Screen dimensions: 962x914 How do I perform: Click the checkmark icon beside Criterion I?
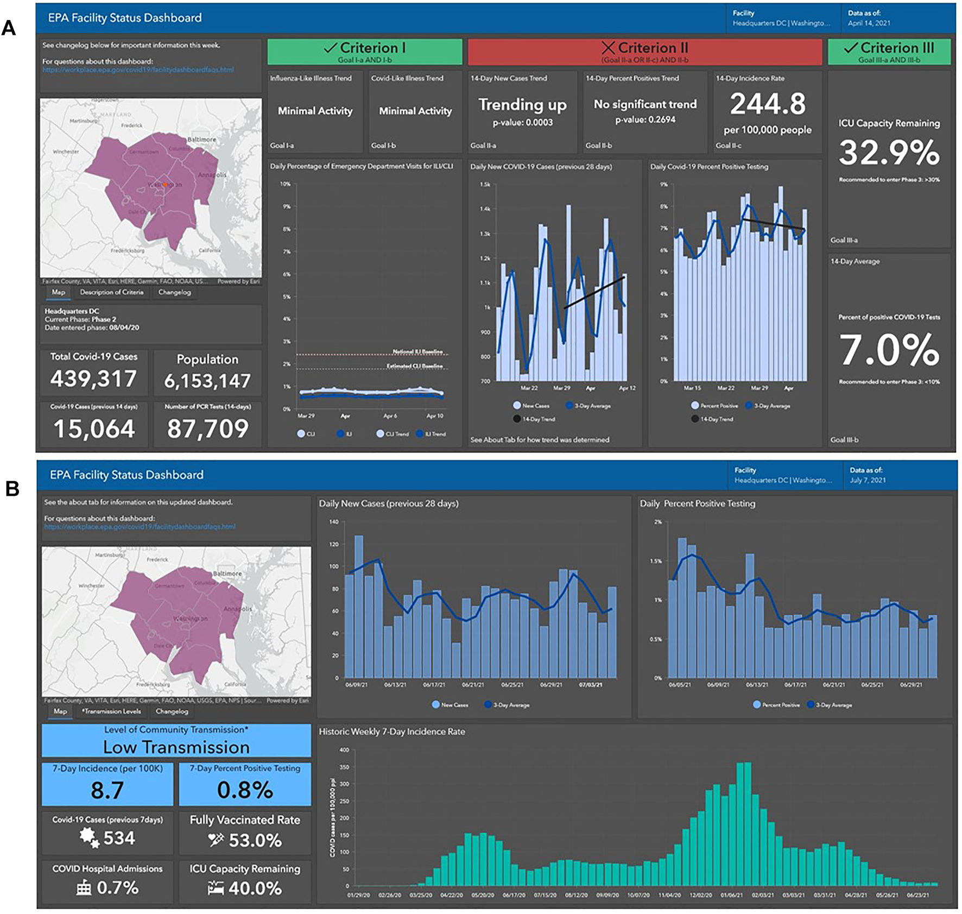tap(330, 48)
